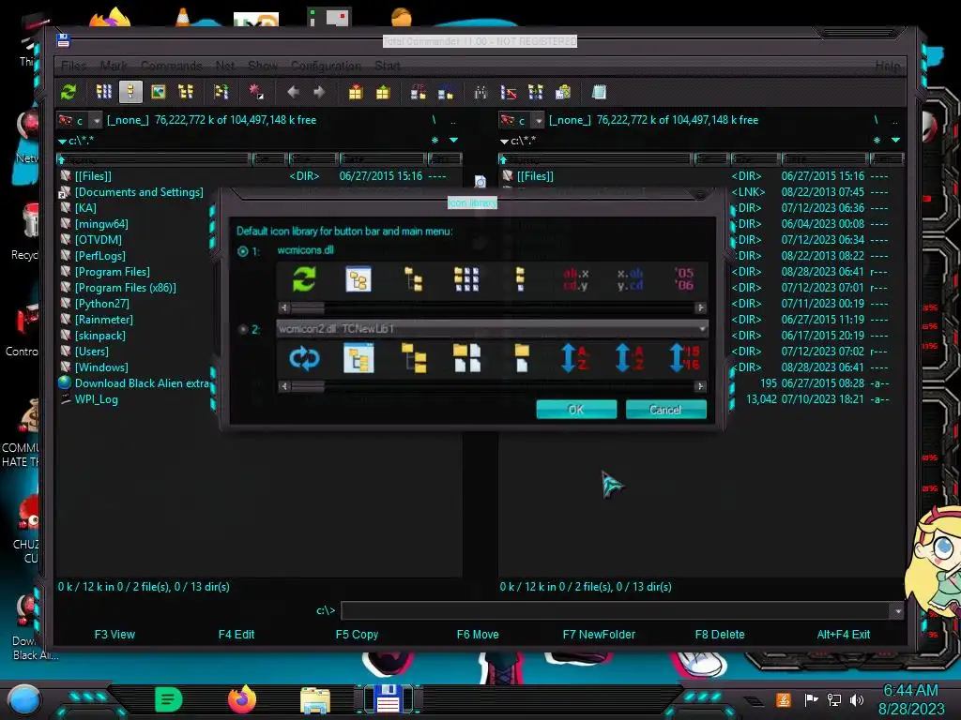
Task: Select [[Files]] folder in right panel
Action: [x=534, y=176]
